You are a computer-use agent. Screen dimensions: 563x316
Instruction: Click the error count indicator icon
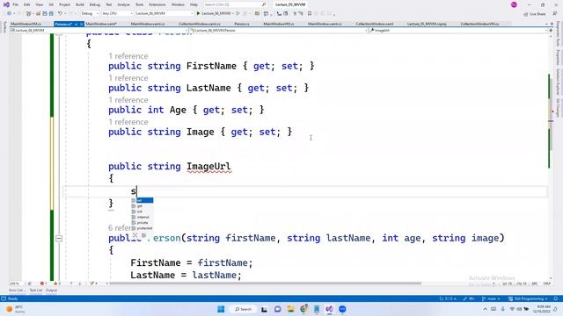coord(42,284)
